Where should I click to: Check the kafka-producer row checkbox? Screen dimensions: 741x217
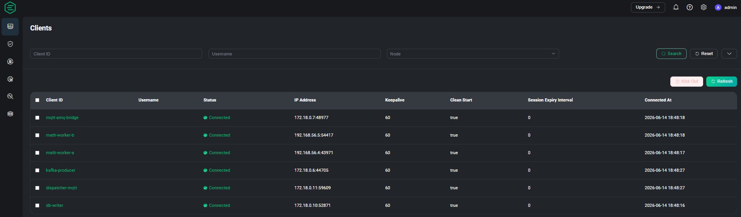tap(37, 171)
